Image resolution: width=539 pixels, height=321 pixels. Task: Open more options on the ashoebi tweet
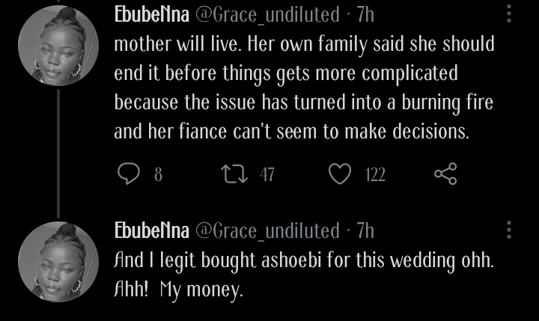click(x=509, y=230)
